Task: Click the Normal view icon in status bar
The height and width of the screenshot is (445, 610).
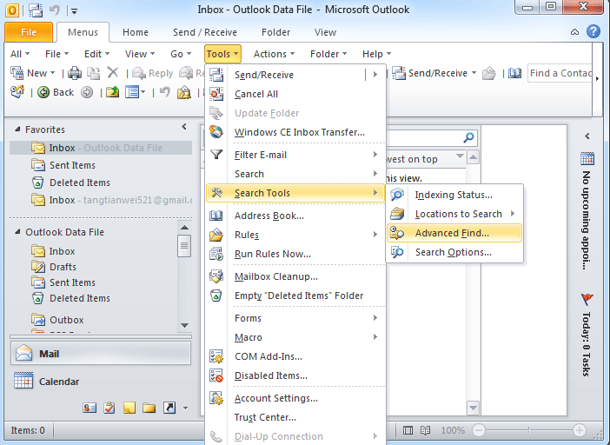Action: pos(408,430)
